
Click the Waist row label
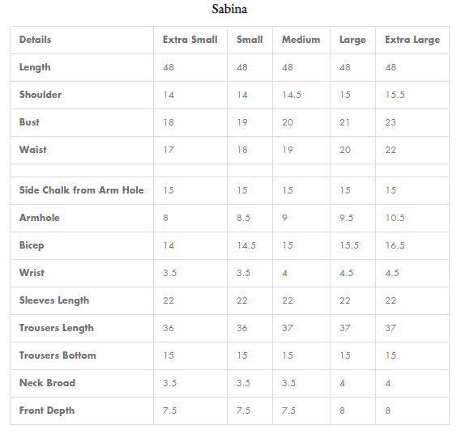coord(33,150)
